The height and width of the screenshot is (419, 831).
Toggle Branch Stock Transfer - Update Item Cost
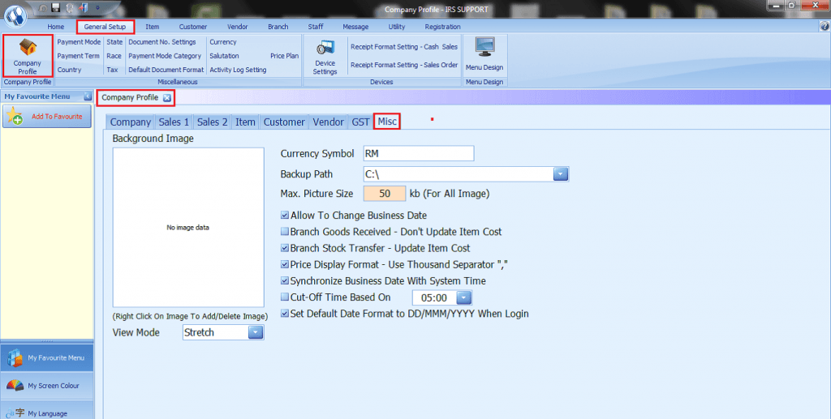285,248
